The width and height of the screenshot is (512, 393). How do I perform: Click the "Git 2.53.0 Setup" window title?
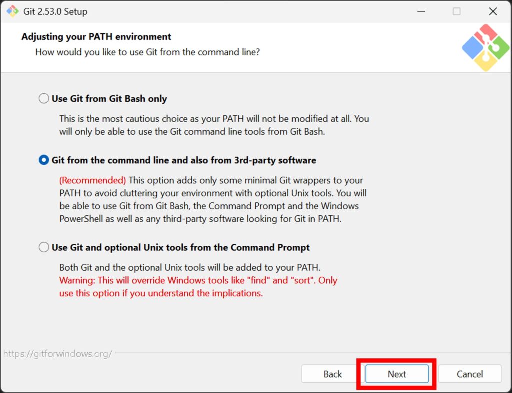coord(56,11)
